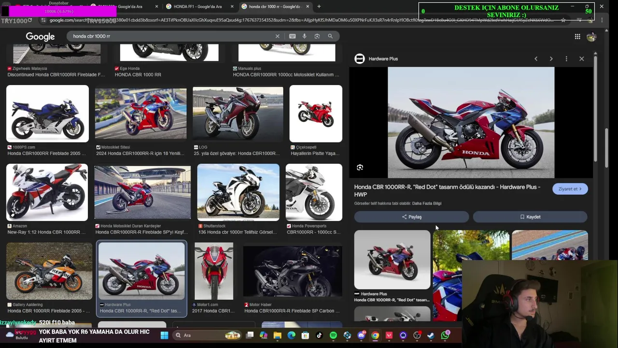Search by image with Google Lens
This screenshot has height=348, width=618.
(317, 36)
